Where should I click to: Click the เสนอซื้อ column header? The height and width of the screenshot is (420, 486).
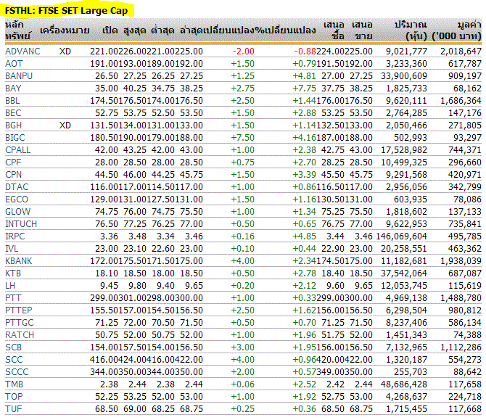(x=334, y=30)
